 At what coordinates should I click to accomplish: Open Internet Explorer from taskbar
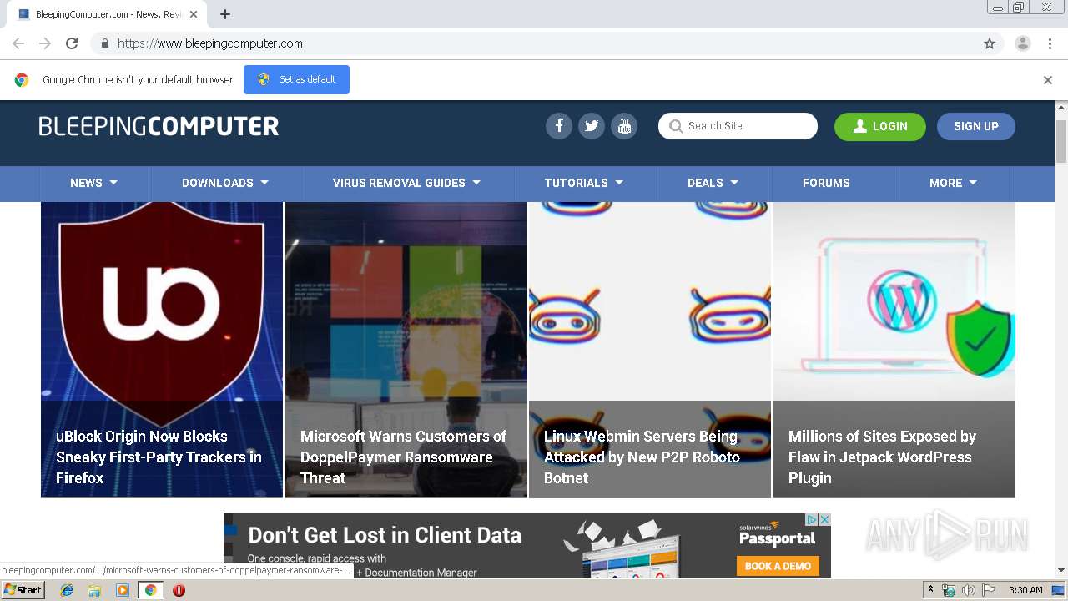click(x=67, y=590)
